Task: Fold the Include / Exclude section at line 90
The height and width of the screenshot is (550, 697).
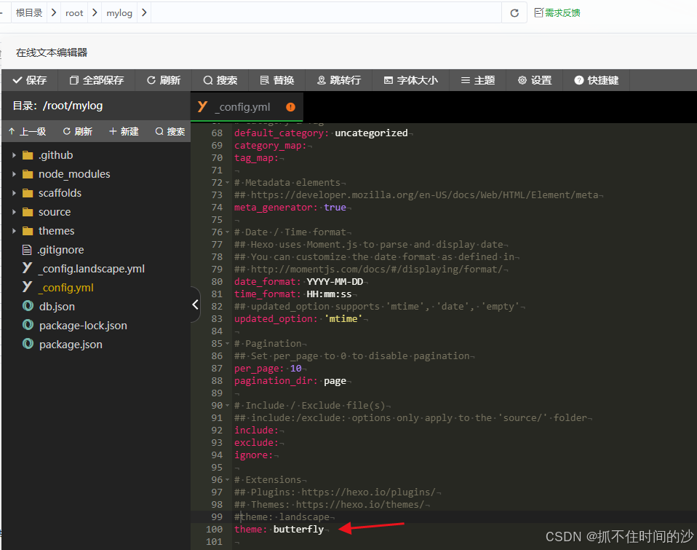Action: [x=228, y=405]
